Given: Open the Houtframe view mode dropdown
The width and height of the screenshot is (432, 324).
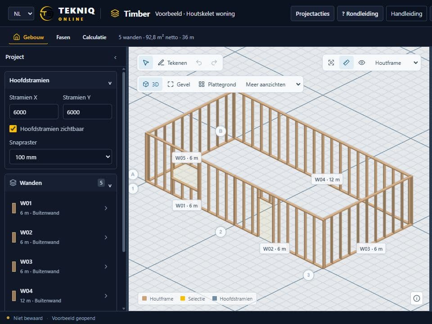Looking at the screenshot, I should point(396,63).
